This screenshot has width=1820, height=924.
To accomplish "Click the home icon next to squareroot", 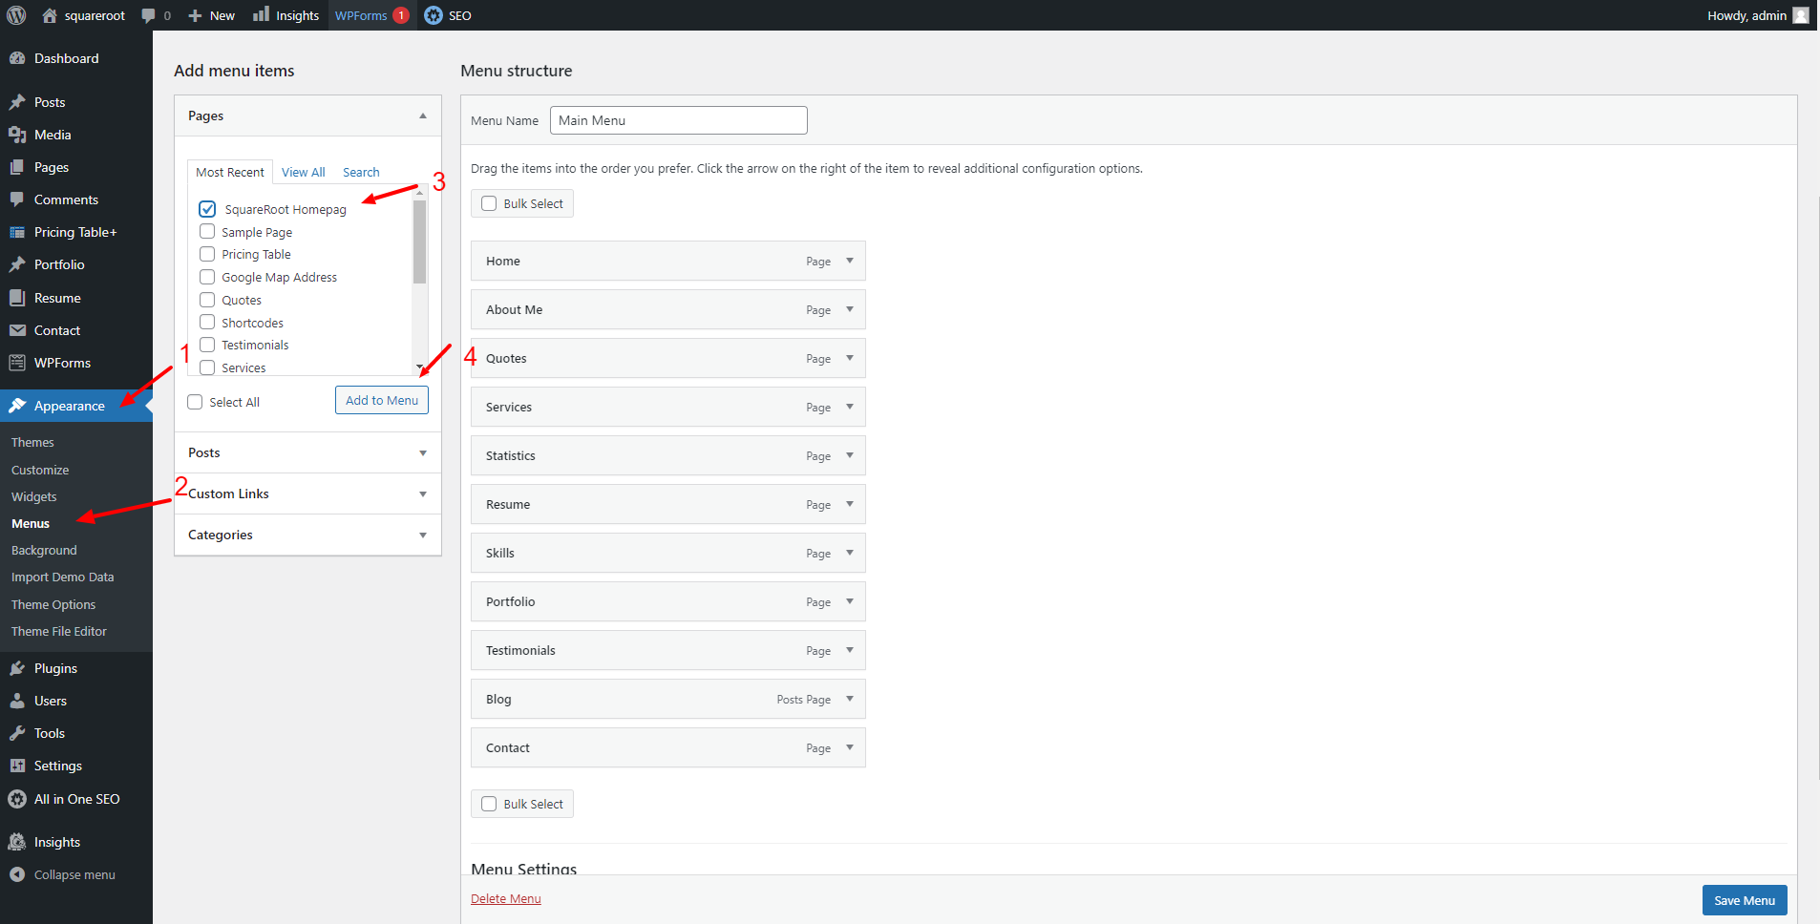I will tap(50, 15).
